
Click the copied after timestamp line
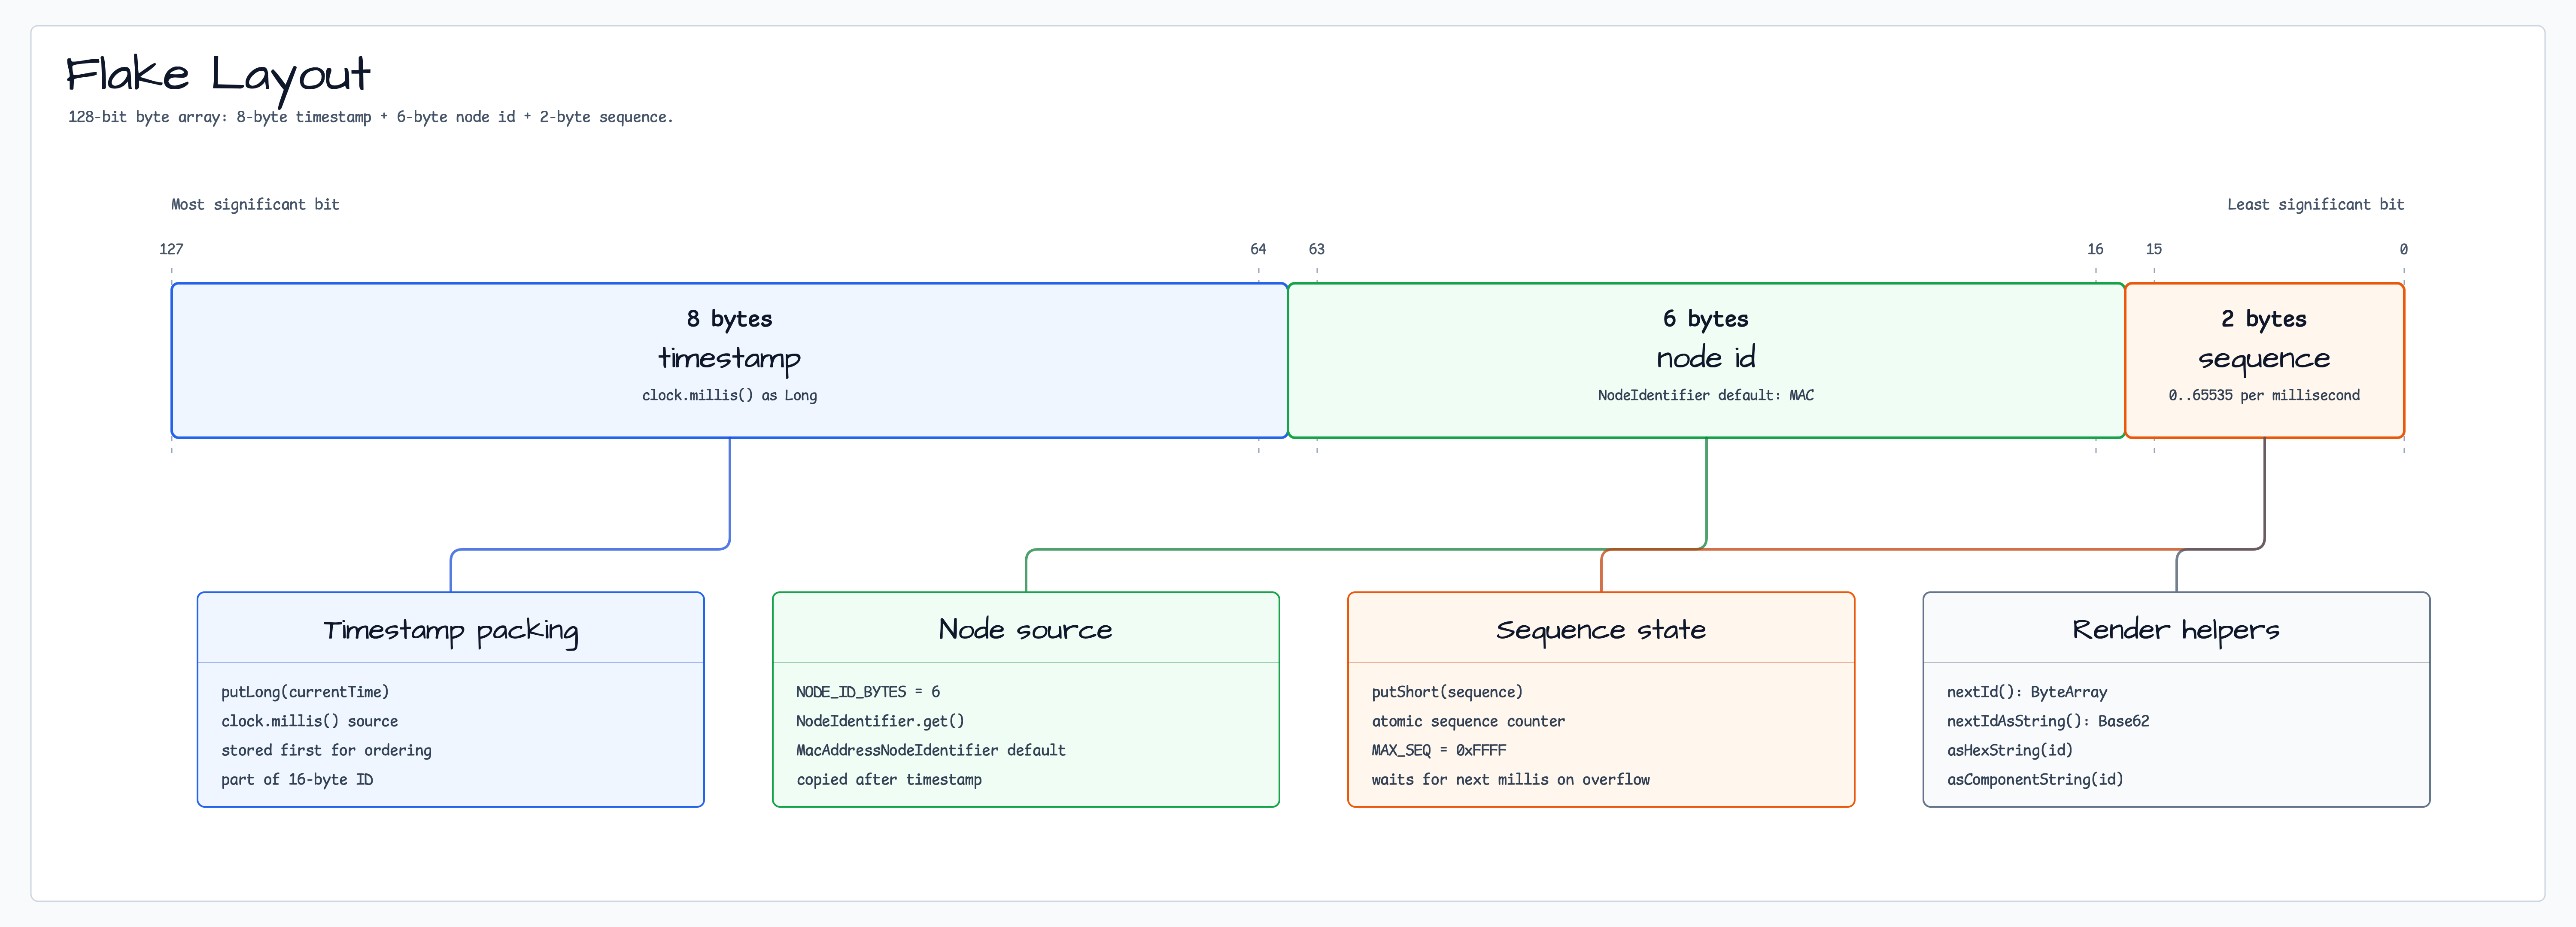[889, 779]
